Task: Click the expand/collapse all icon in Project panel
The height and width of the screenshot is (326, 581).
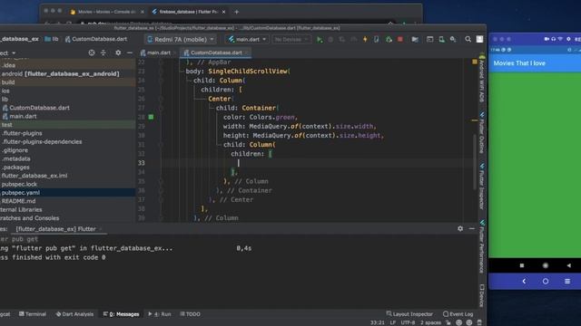Action: click(103, 53)
